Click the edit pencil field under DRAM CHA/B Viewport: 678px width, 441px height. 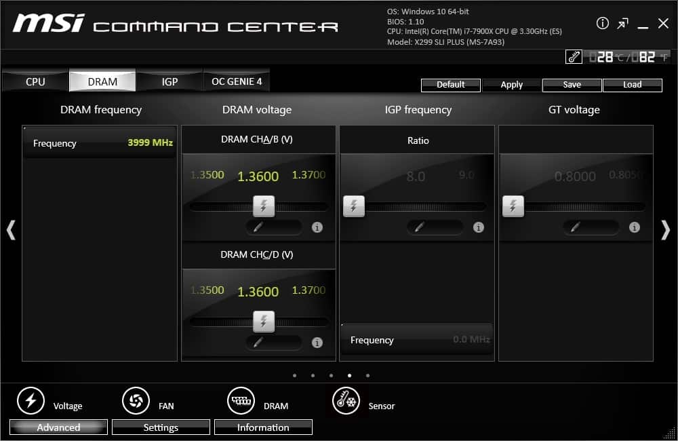[x=274, y=227]
